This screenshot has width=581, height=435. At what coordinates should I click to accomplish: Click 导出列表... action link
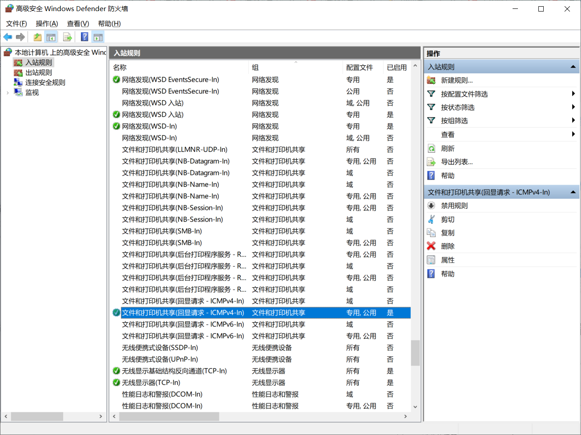pyautogui.click(x=457, y=162)
